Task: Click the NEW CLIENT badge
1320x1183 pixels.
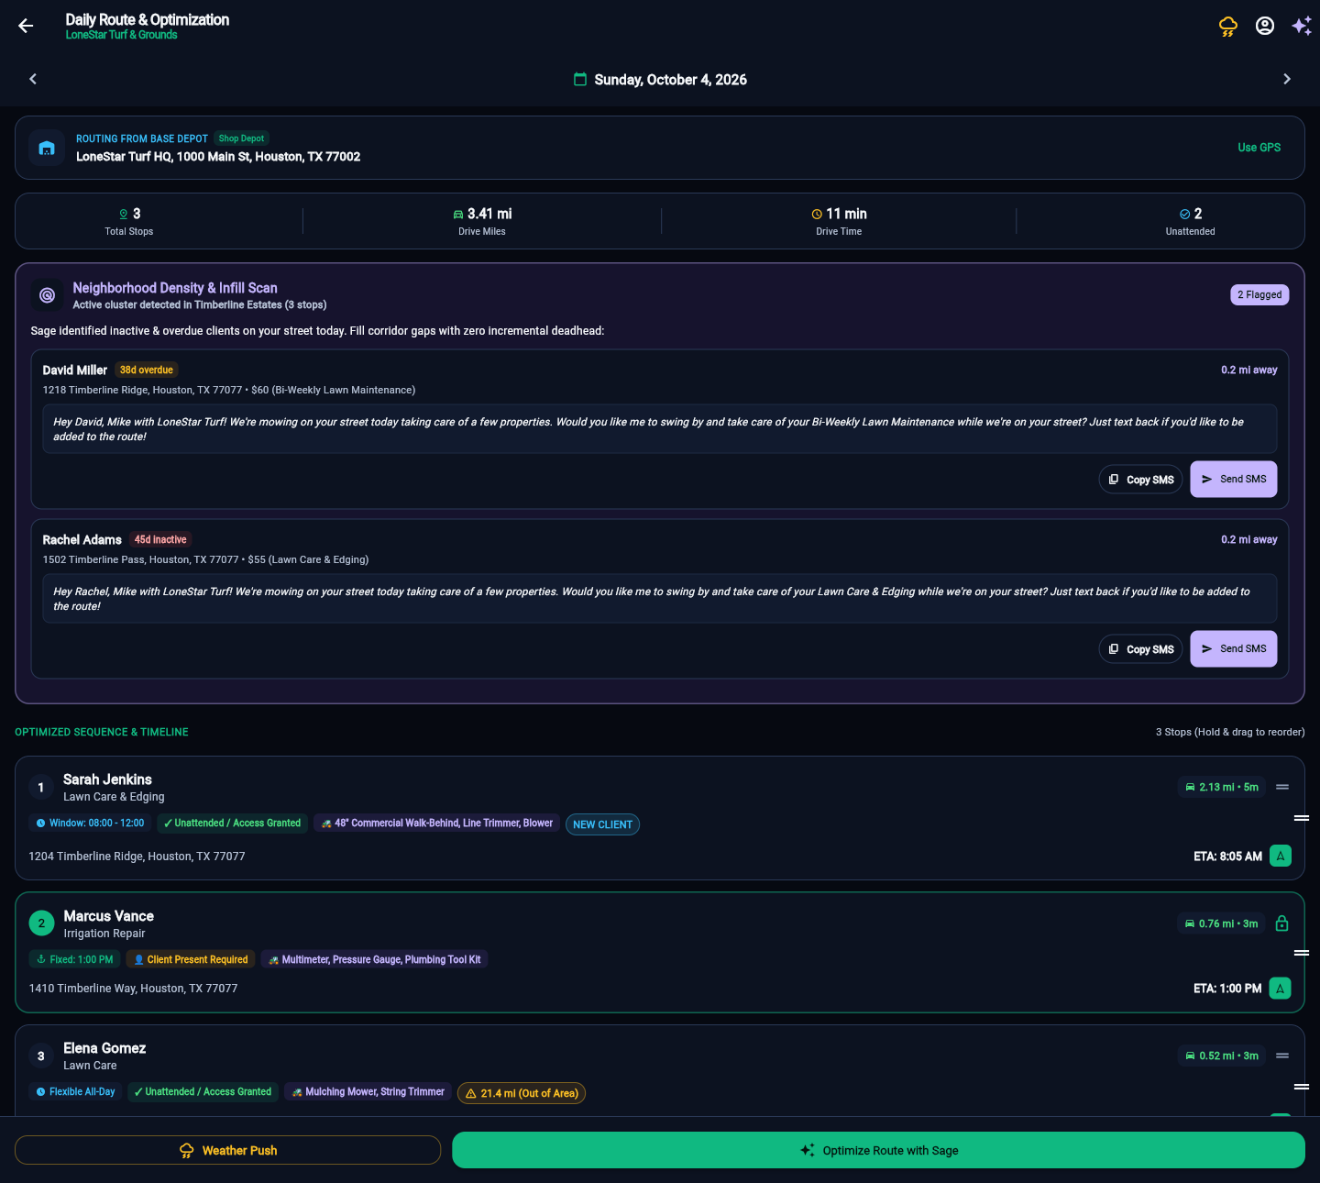Action: click(602, 824)
